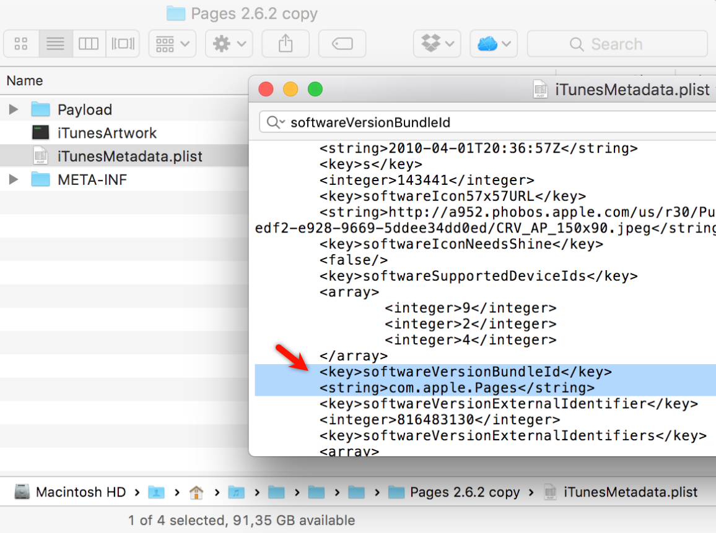The width and height of the screenshot is (716, 533).
Task: Open the gear Action menu
Action: click(x=229, y=44)
